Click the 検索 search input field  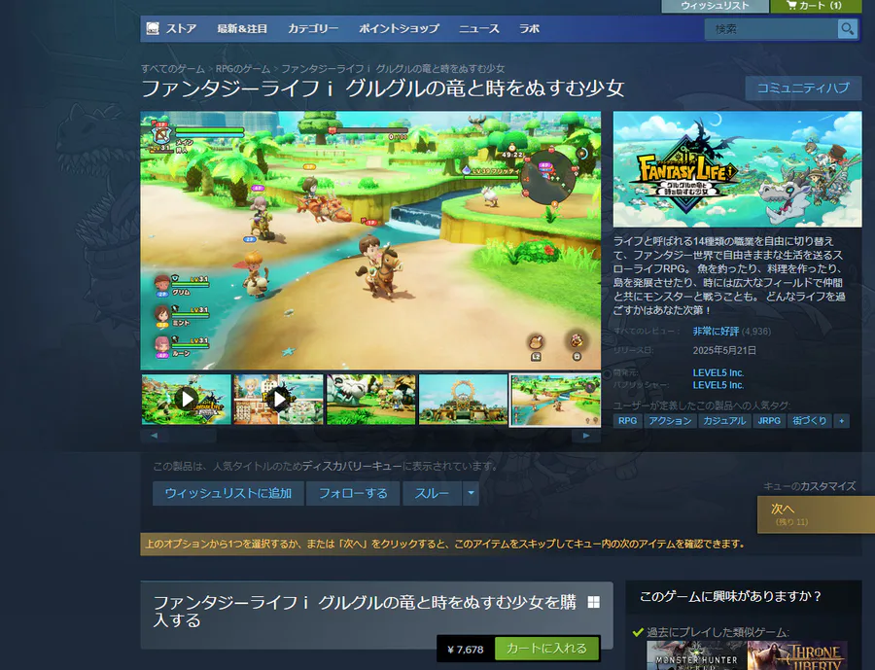pos(771,29)
